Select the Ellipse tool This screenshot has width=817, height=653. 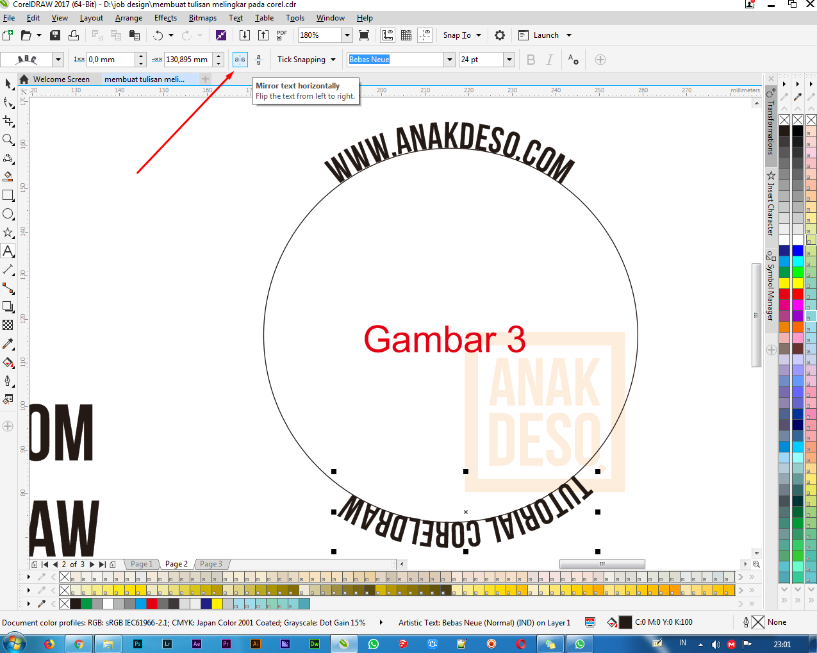(x=8, y=214)
